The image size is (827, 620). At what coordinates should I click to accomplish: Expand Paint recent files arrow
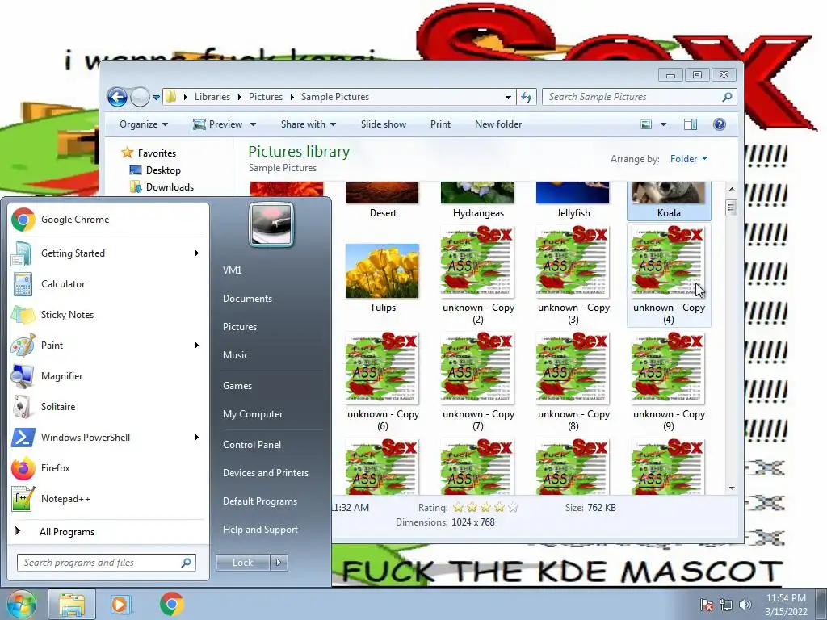click(x=197, y=346)
